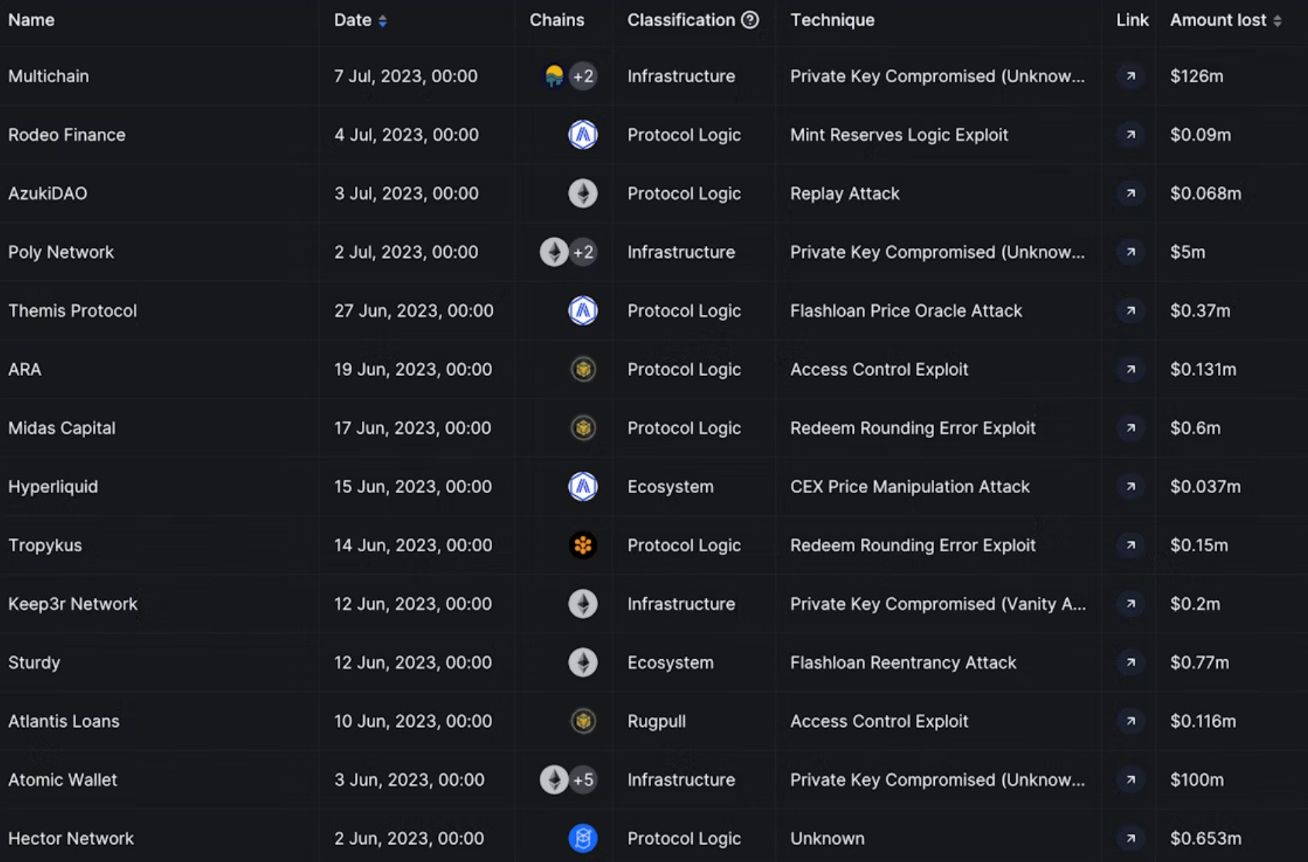This screenshot has height=862, width=1308.
Task: Click the Tropykus orange chain icon
Action: tap(583, 545)
